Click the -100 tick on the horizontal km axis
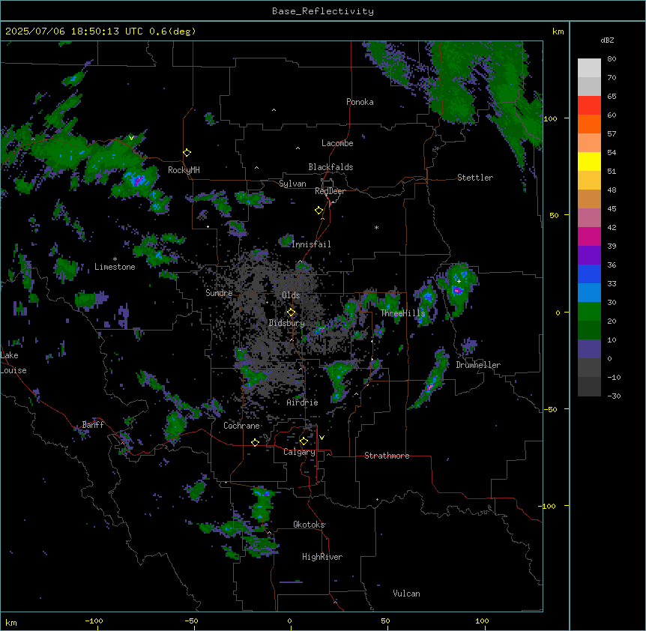Viewport: 646px width, 631px height. pyautogui.click(x=94, y=621)
